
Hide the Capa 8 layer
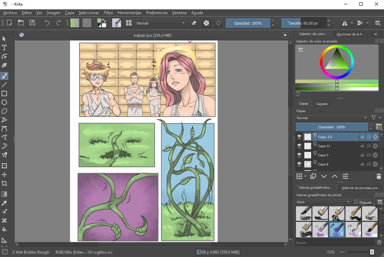299,164
